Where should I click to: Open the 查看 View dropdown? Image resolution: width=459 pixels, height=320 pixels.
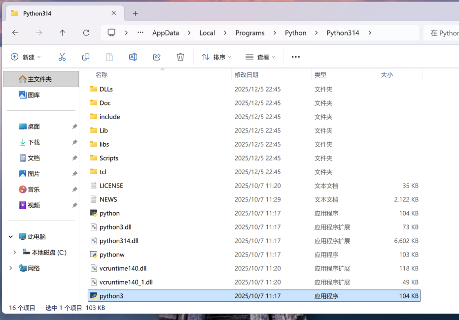pyautogui.click(x=260, y=57)
